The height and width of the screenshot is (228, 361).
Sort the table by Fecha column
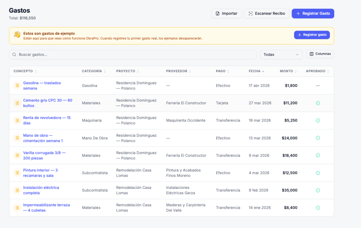tap(257, 71)
